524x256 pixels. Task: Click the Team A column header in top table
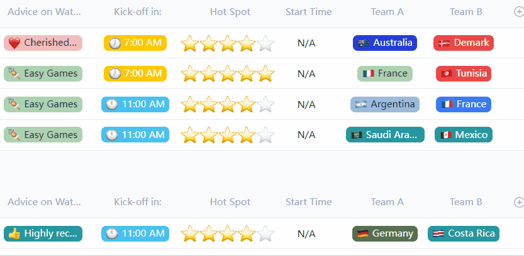pos(387,12)
